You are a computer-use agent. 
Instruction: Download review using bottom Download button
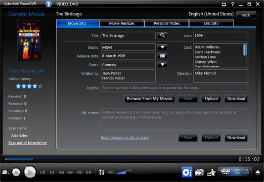point(236,138)
